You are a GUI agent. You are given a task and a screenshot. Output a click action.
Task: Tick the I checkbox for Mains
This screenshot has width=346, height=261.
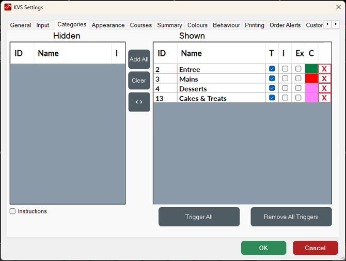tap(285, 79)
